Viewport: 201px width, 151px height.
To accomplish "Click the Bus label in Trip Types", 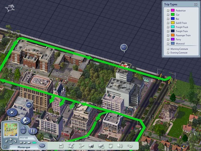I will click(177, 19).
